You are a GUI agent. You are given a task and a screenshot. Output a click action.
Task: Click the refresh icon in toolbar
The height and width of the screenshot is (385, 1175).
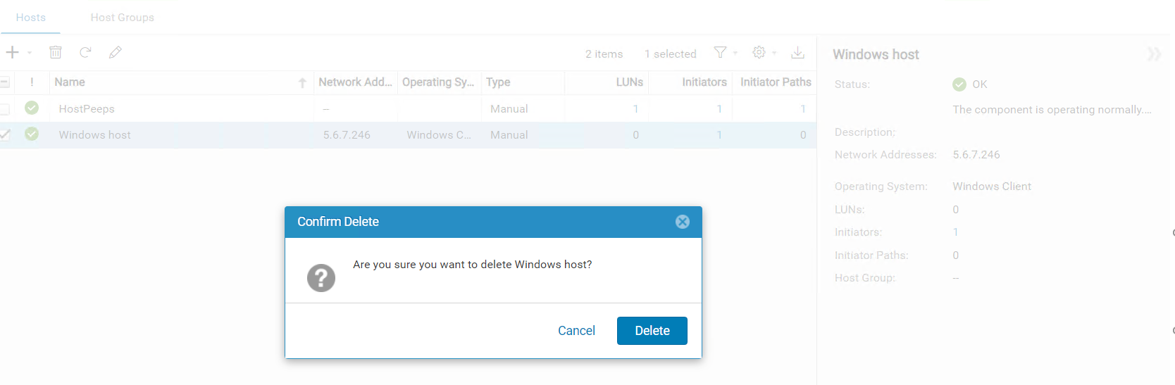tap(85, 52)
